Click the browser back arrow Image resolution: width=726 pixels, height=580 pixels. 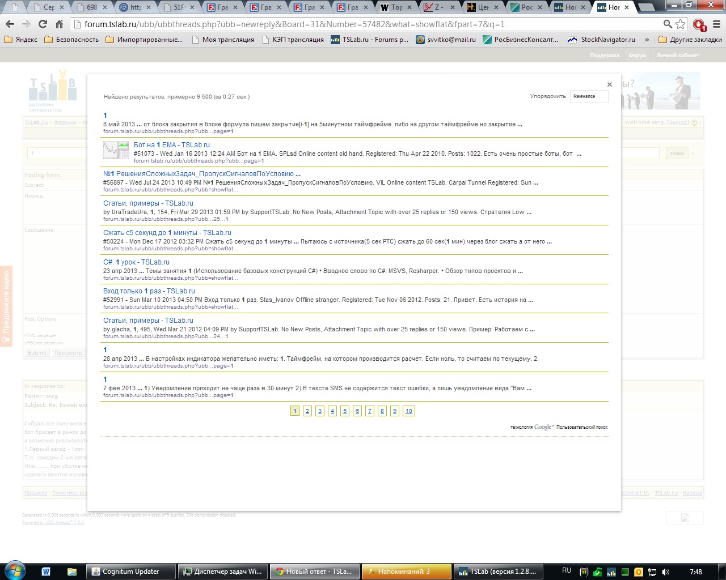[10, 24]
